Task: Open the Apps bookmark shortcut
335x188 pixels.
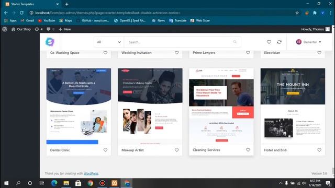Action: tap(10, 20)
